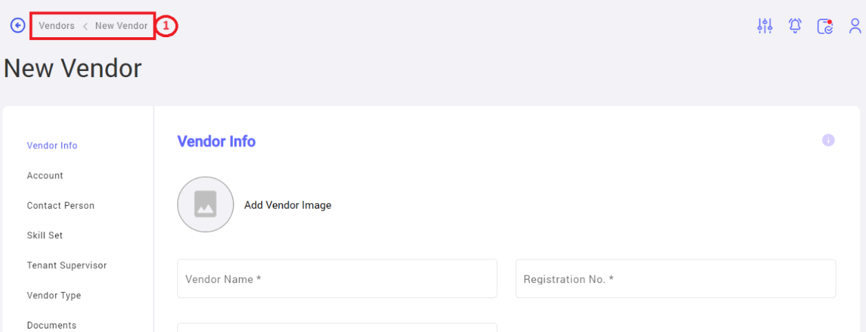Open the Contact Person section
This screenshot has height=332, width=866.
[x=61, y=205]
